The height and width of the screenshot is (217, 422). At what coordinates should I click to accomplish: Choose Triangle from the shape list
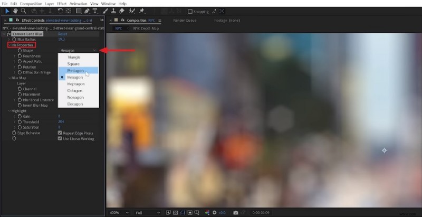[78, 57]
